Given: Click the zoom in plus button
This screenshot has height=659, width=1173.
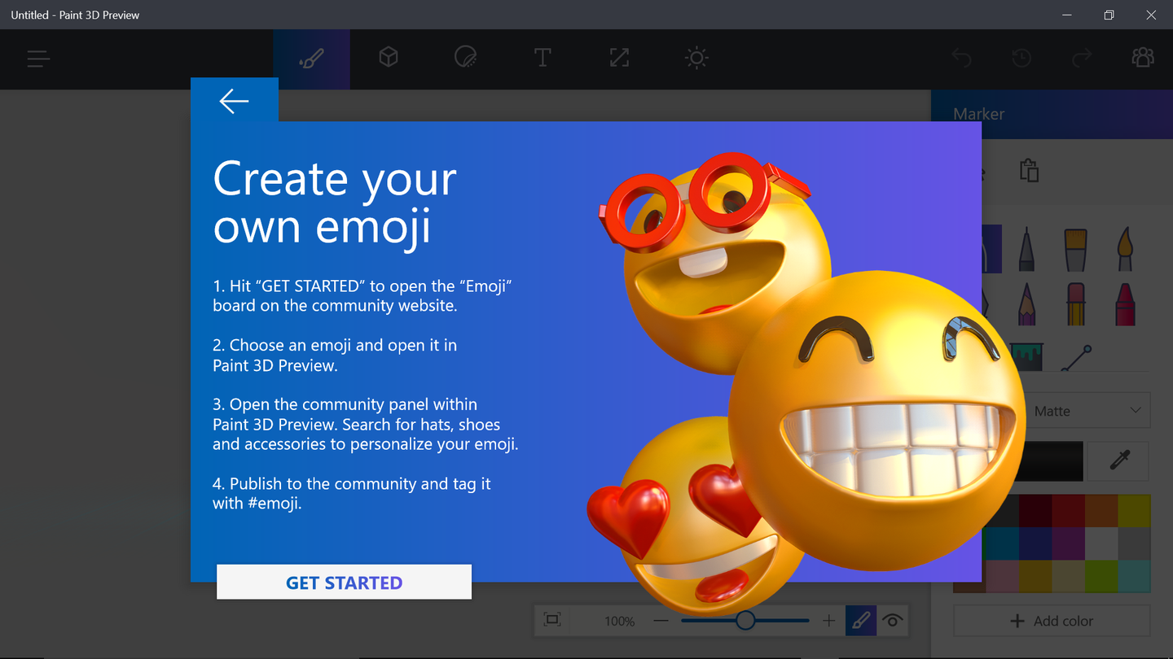Looking at the screenshot, I should point(828,621).
